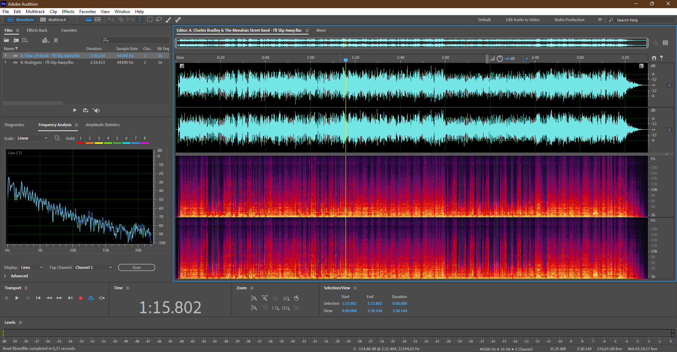Select the Lasso Selection tool

pos(159,19)
